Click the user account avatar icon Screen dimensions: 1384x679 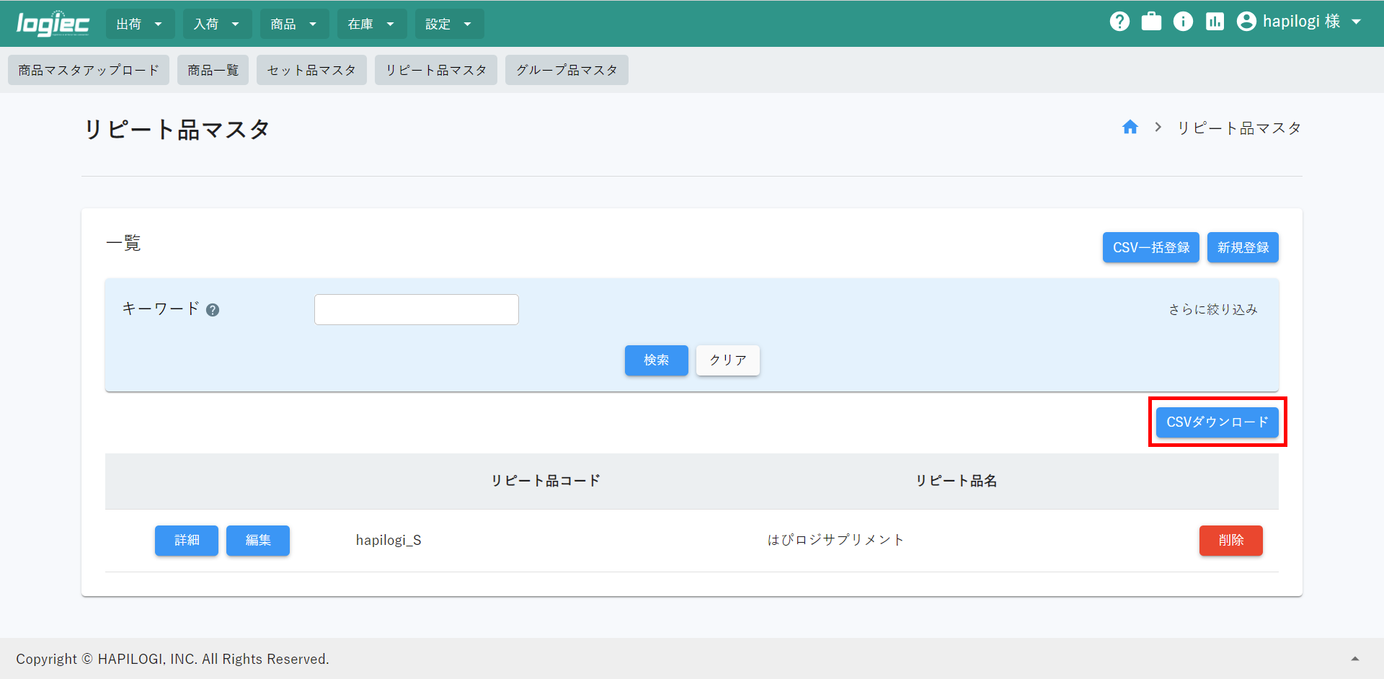pos(1246,22)
